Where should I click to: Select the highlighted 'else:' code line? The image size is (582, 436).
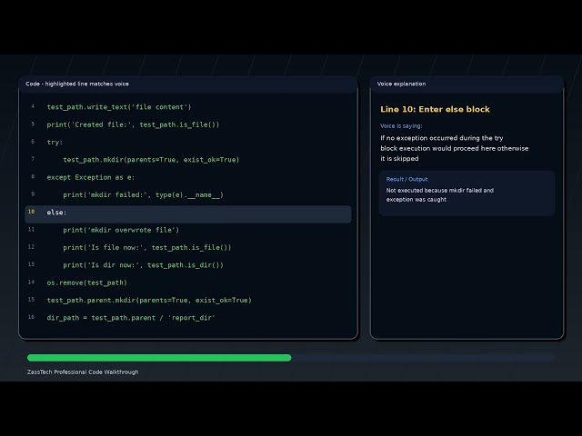(188, 213)
